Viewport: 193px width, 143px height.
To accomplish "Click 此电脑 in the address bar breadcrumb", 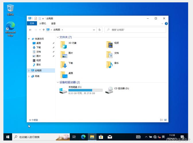I will [57, 30].
